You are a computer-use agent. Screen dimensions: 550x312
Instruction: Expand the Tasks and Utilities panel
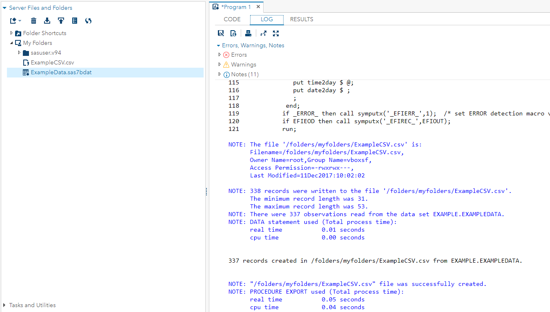pyautogui.click(x=4, y=305)
